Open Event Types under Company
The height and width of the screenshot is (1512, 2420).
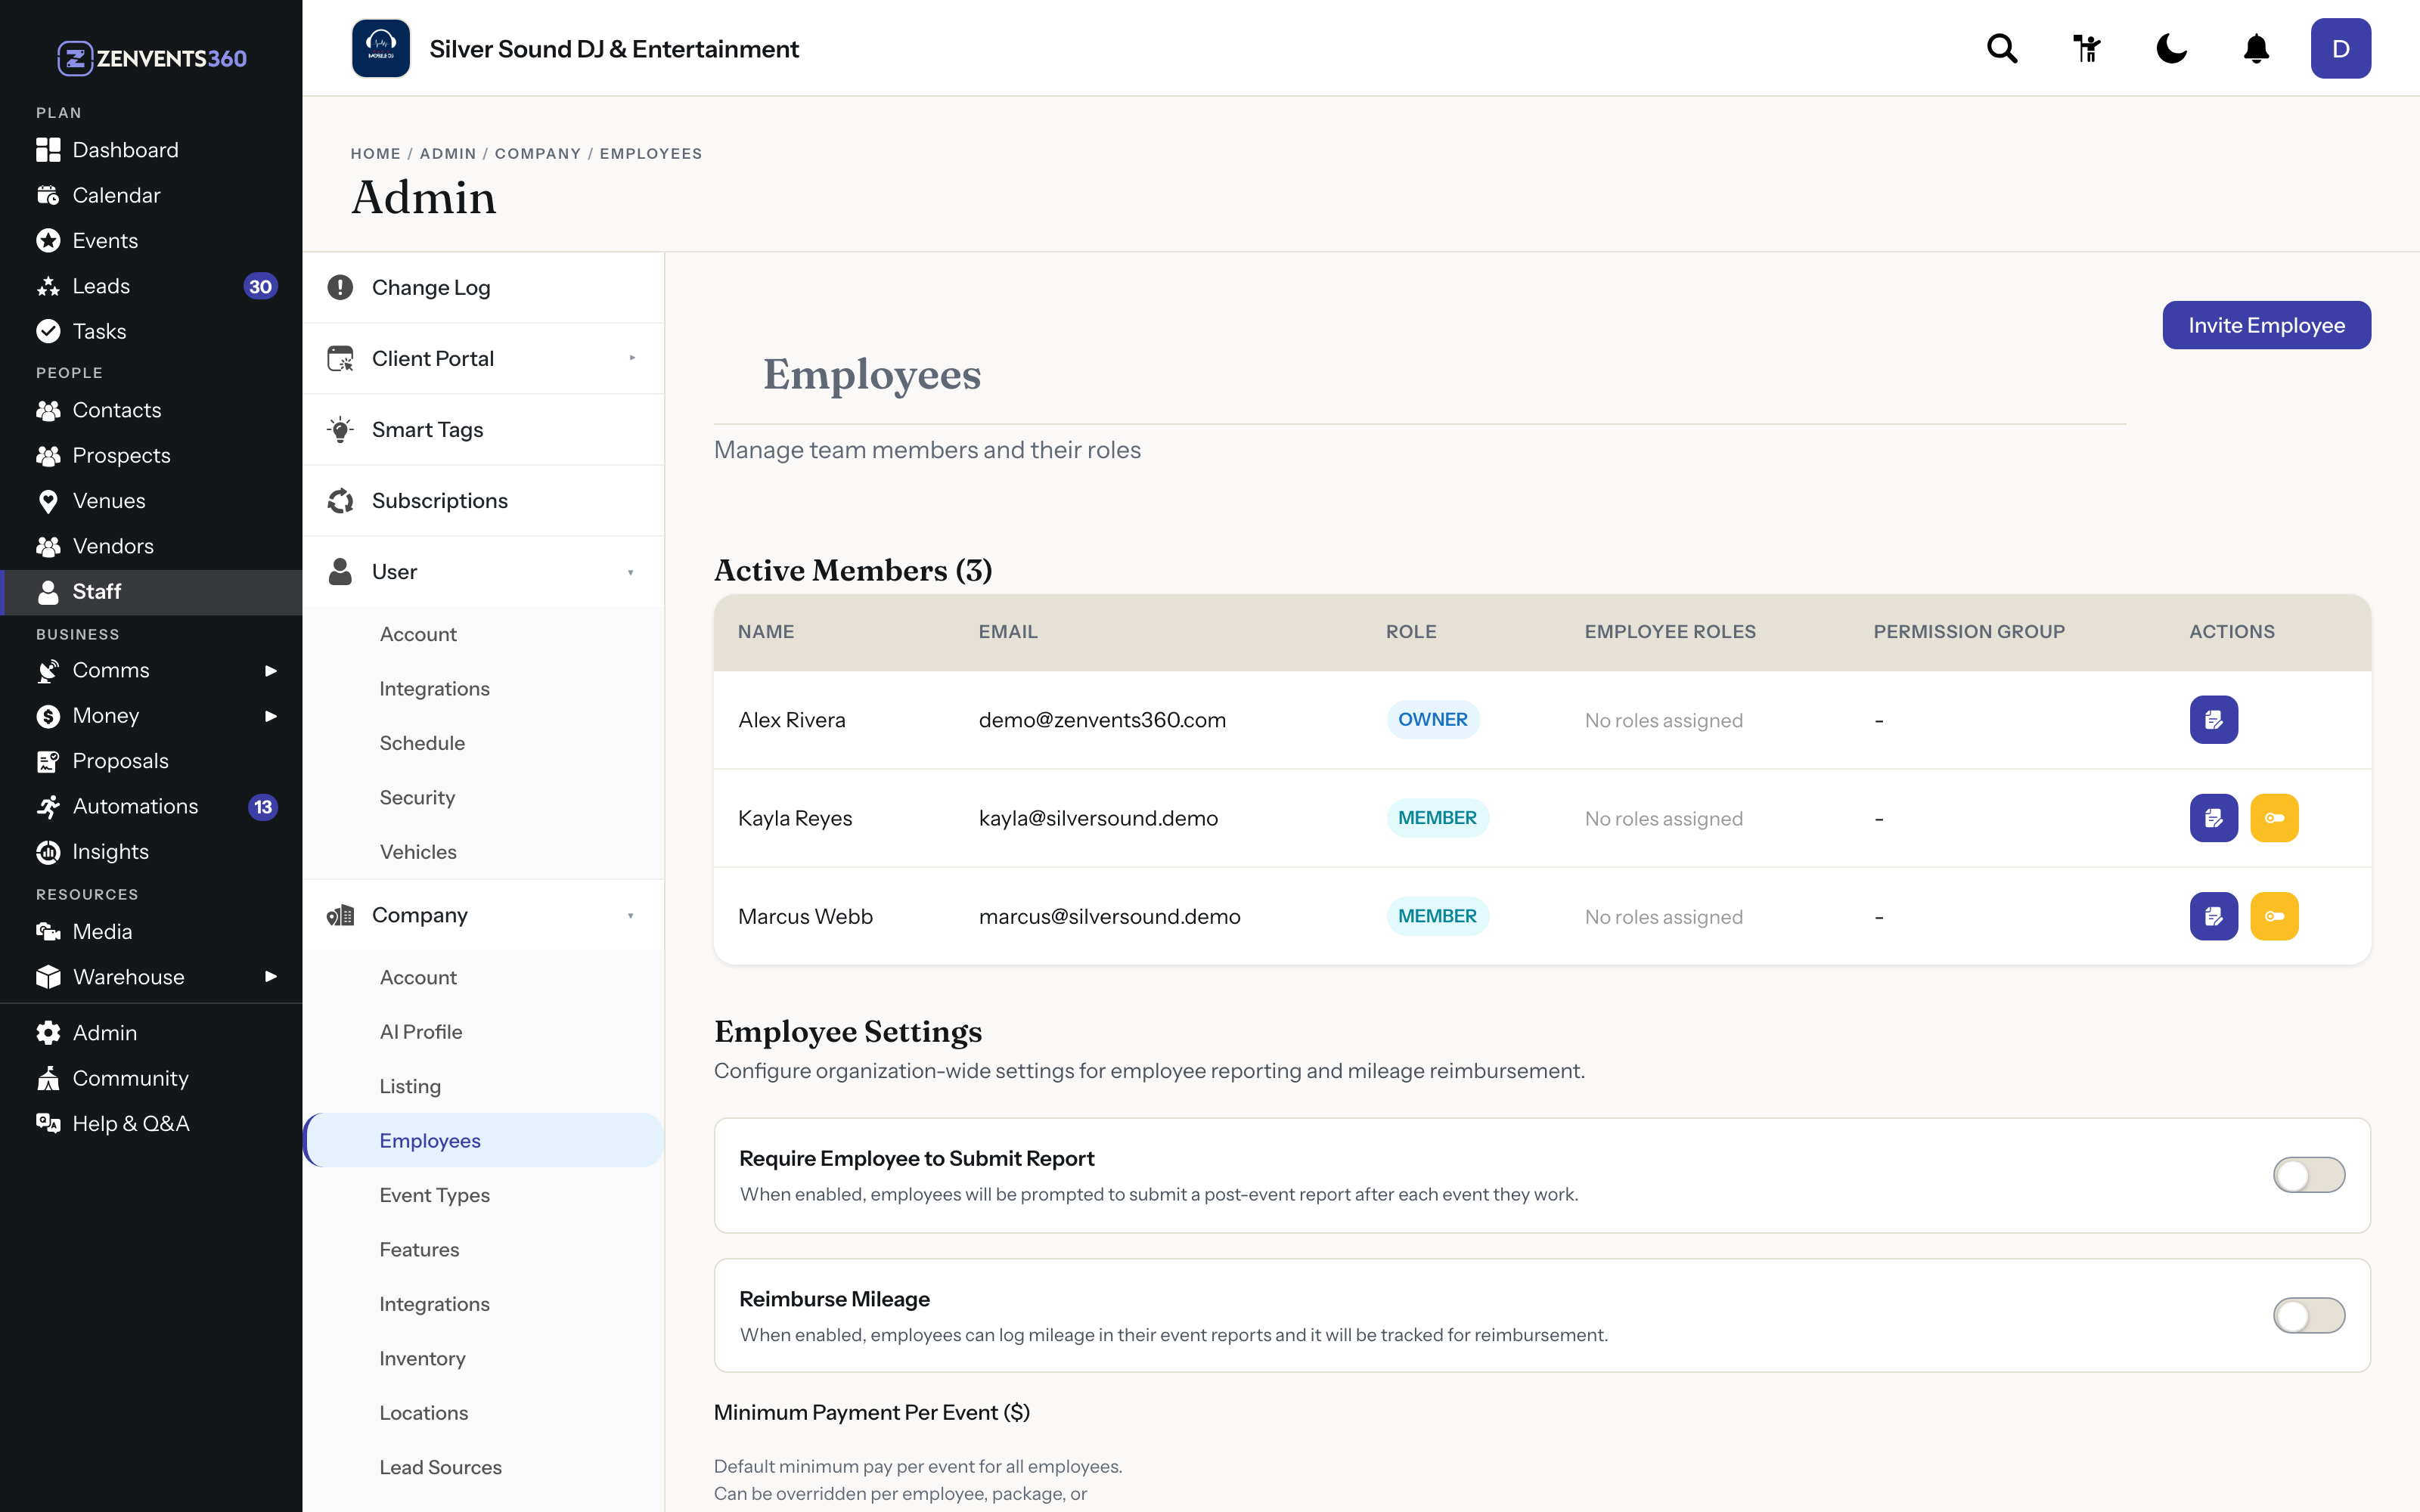point(483,1195)
